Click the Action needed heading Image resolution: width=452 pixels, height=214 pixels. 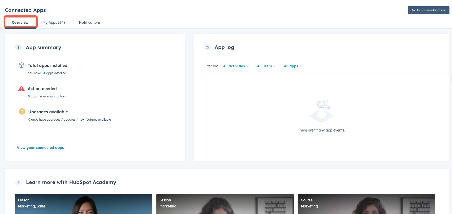[x=42, y=89]
